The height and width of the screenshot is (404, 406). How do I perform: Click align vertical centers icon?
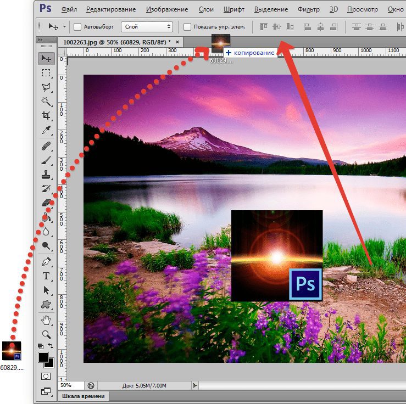click(277, 27)
